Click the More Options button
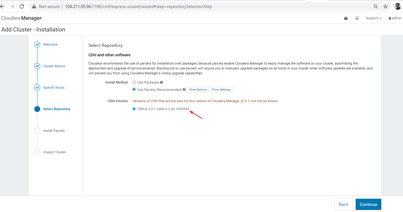 (198, 90)
